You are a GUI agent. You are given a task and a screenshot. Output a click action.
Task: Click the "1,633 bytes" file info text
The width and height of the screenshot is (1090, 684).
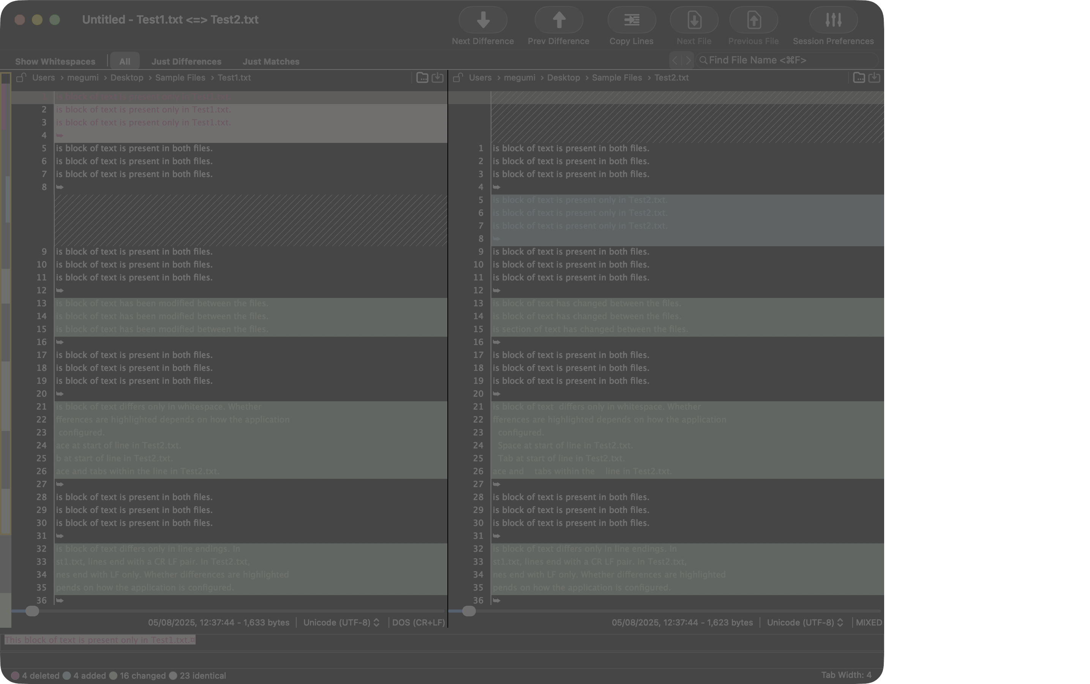point(266,622)
